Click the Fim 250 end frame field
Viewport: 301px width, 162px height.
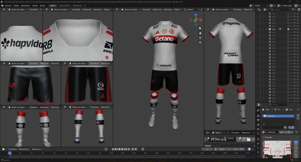pos(238,149)
